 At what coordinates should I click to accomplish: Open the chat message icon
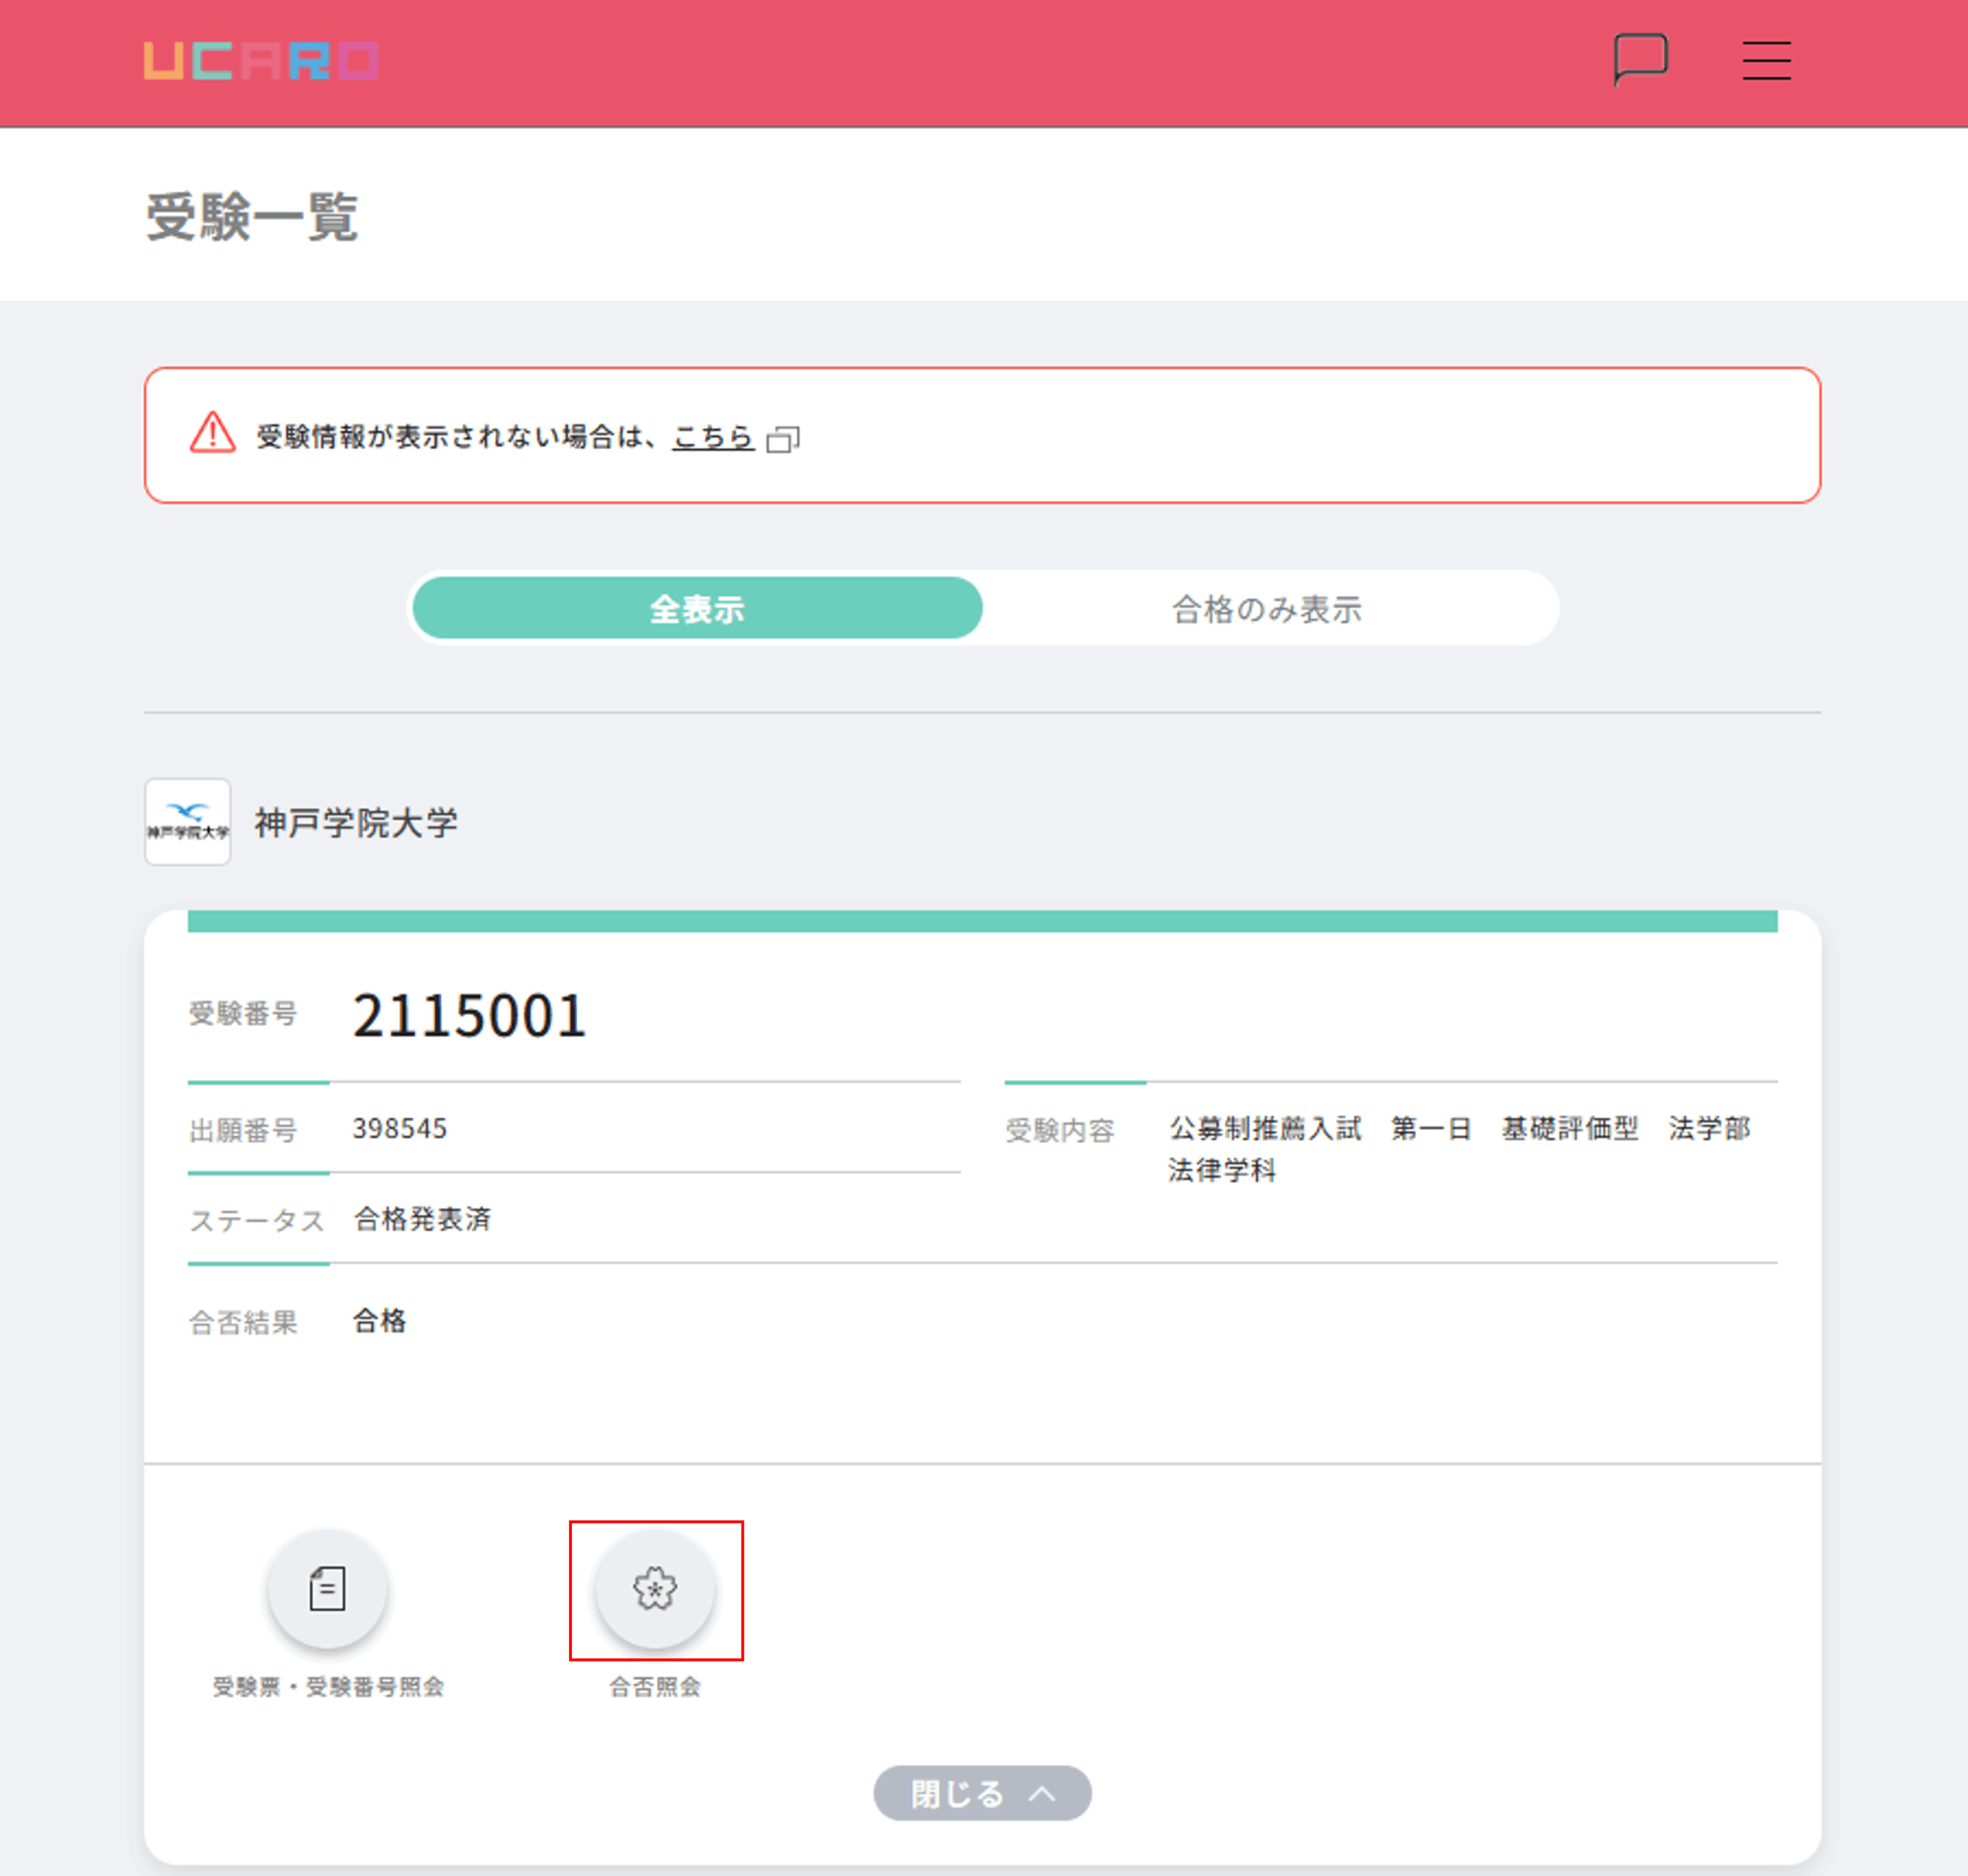(1640, 59)
